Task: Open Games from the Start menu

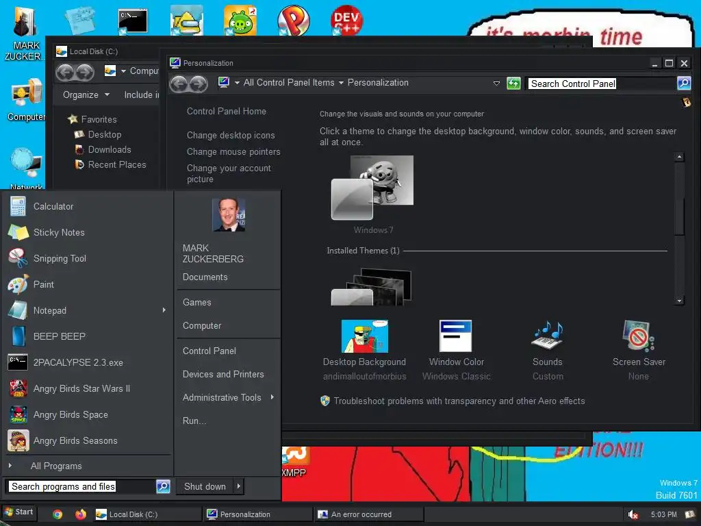Action: pyautogui.click(x=197, y=302)
